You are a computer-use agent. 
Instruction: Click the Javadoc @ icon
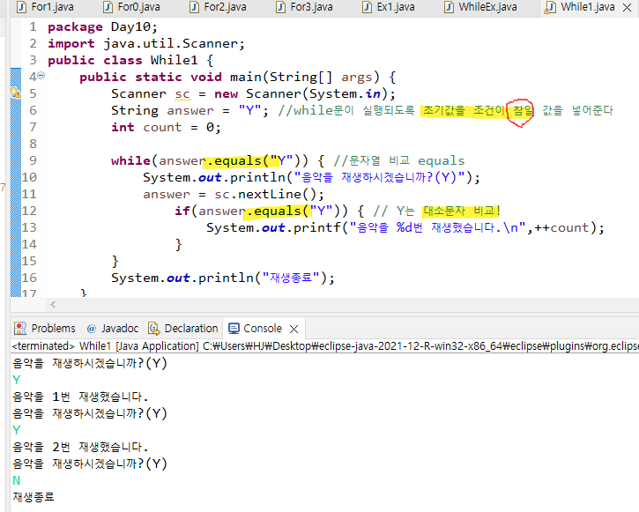[92, 329]
